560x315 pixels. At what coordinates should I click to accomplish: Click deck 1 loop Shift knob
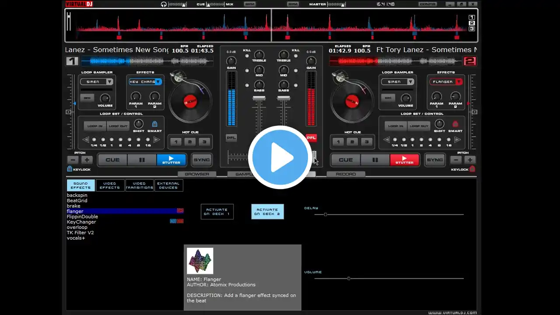[x=139, y=124]
